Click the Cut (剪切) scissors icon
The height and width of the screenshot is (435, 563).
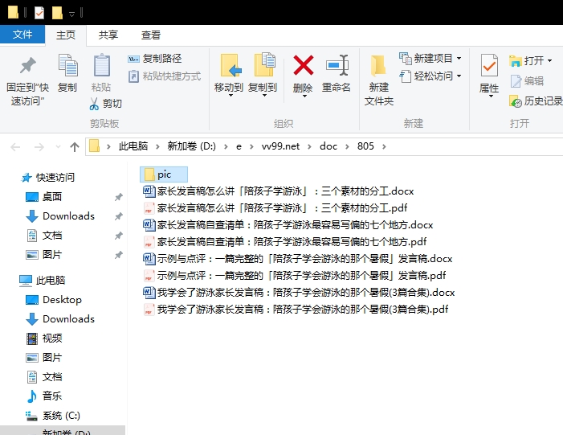point(94,104)
